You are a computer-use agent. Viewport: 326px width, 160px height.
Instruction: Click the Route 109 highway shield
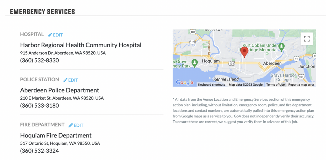pyautogui.click(x=192, y=42)
